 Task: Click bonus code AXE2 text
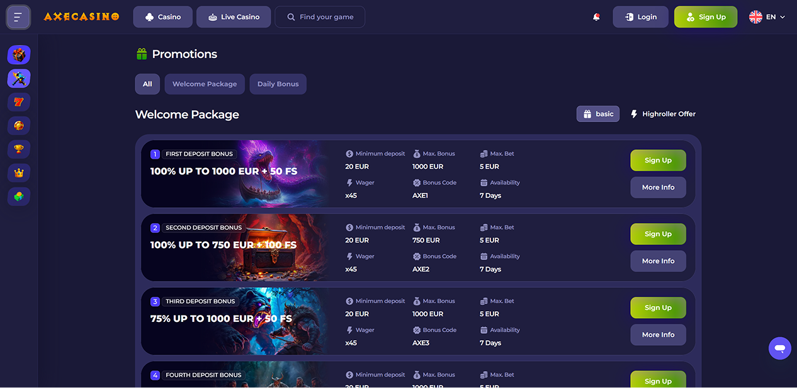pyautogui.click(x=421, y=269)
